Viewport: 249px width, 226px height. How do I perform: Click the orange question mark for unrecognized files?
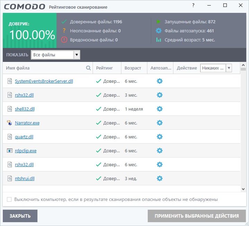pos(64,30)
